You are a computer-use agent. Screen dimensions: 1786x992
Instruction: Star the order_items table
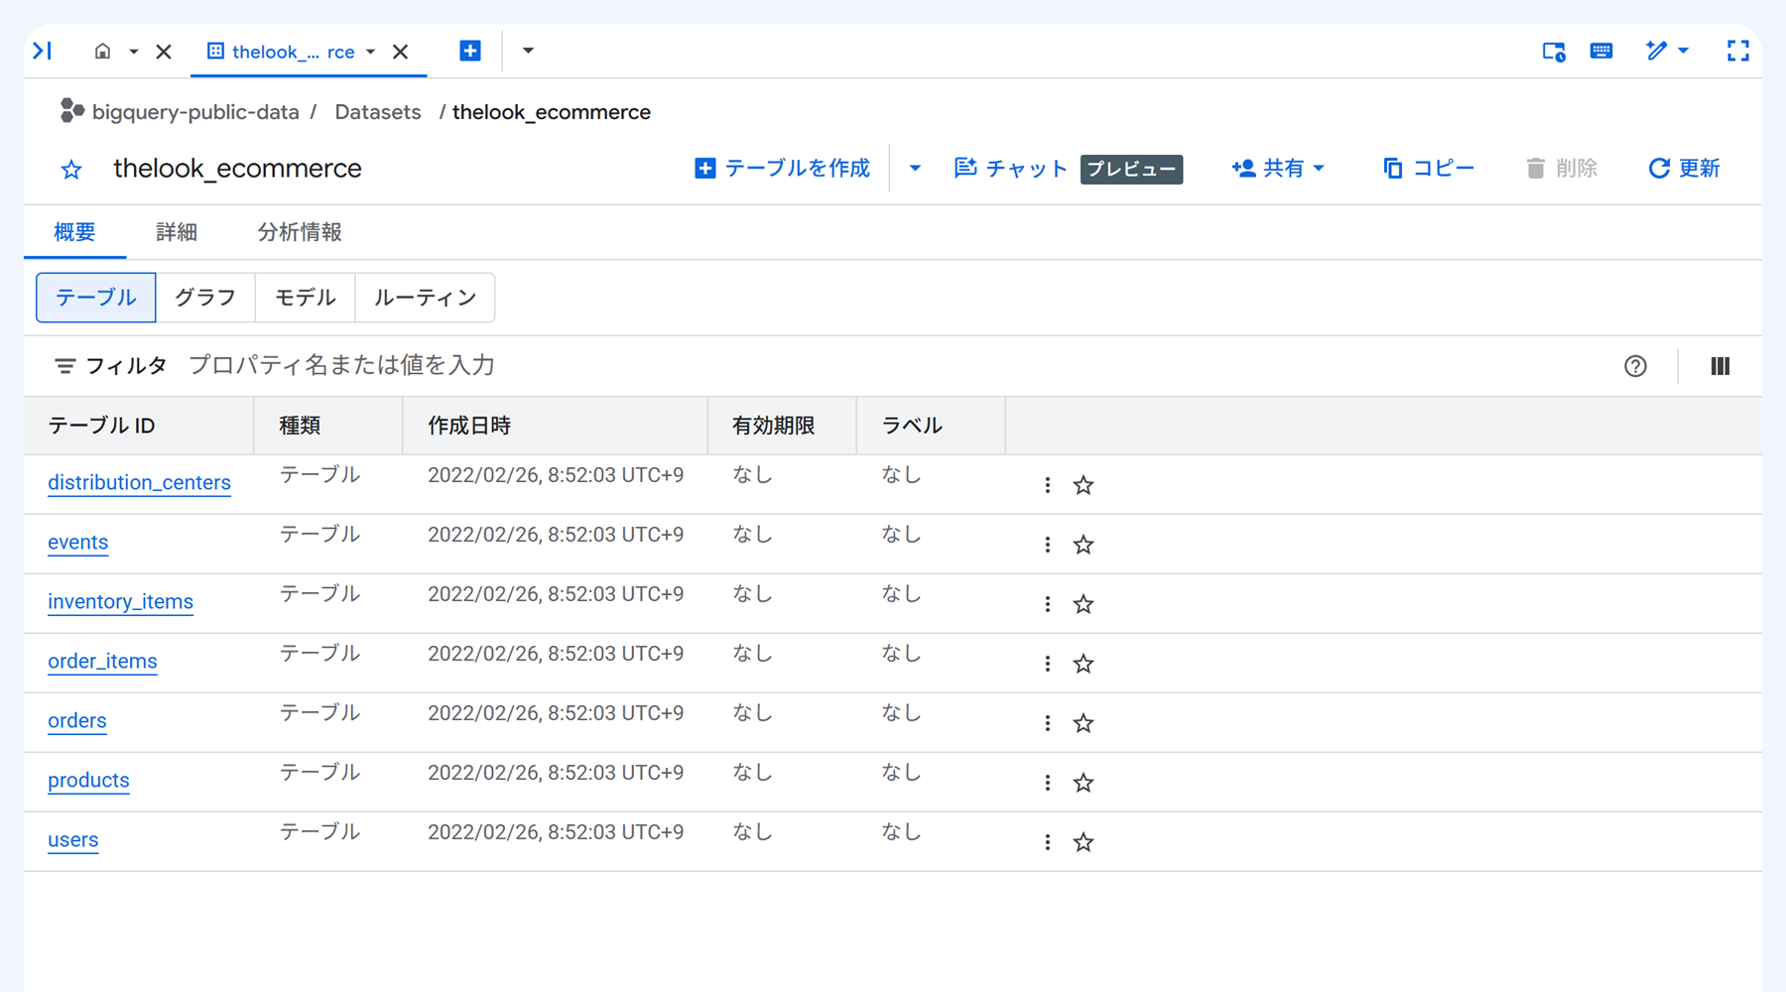(1084, 664)
